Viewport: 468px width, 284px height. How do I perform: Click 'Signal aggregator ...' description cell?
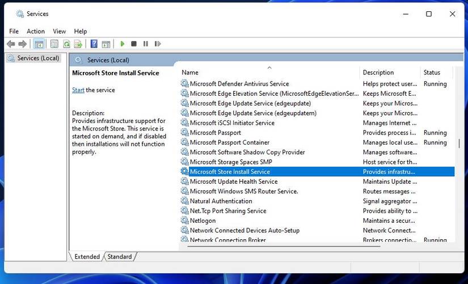coord(390,201)
